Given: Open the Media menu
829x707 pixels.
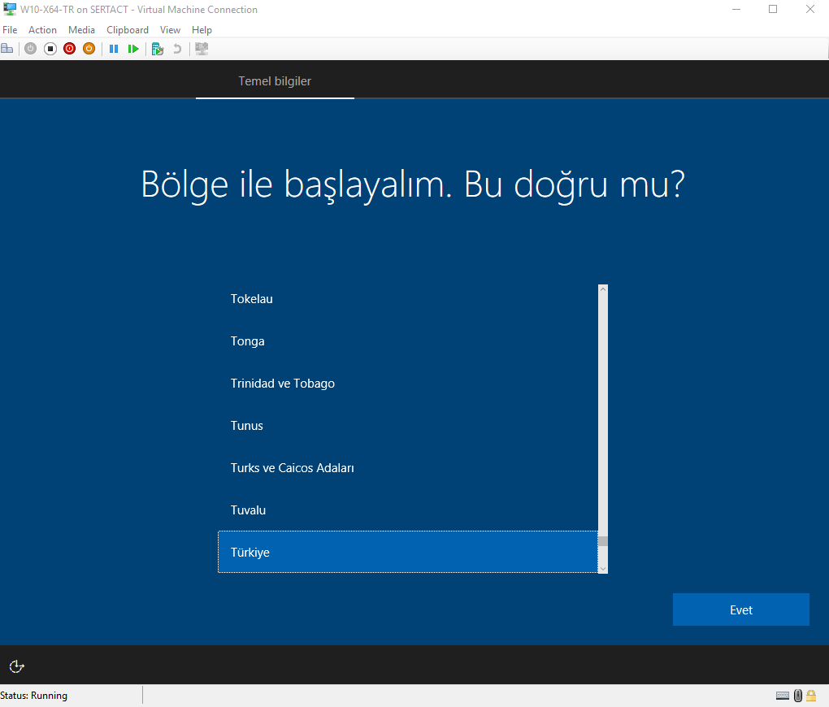Looking at the screenshot, I should [x=81, y=30].
